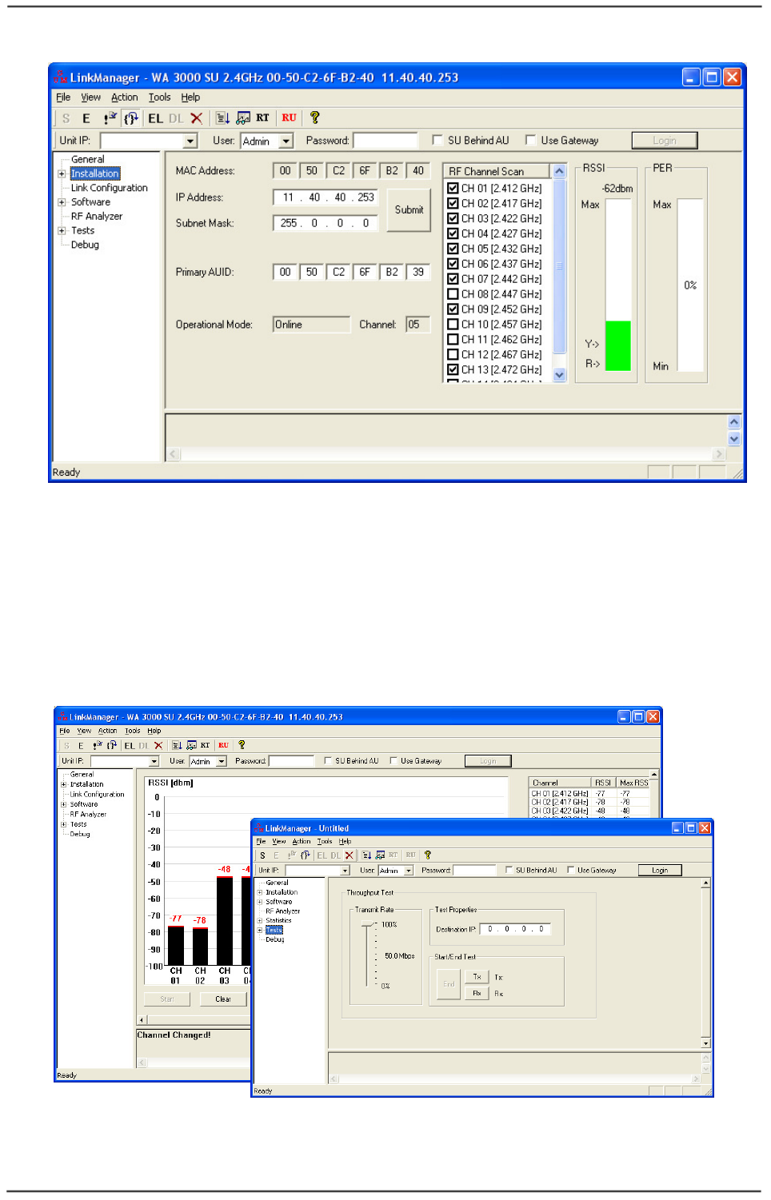Select RF Analyzer in the Installation window tree
Viewport: 771px width, 1200px height.
tap(96, 217)
